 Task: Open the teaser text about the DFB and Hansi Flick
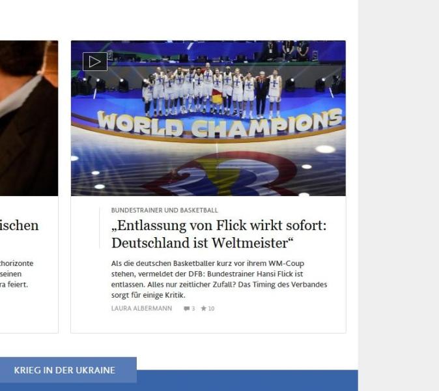219,280
